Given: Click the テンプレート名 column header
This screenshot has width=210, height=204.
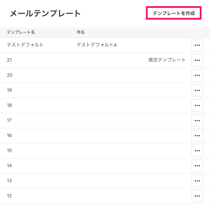Looking at the screenshot, I should click(21, 32).
